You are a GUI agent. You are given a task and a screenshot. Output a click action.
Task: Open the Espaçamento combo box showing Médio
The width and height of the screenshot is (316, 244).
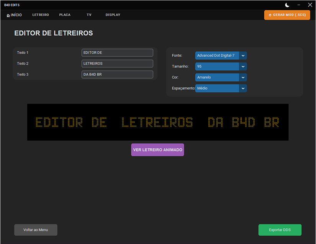click(x=221, y=88)
